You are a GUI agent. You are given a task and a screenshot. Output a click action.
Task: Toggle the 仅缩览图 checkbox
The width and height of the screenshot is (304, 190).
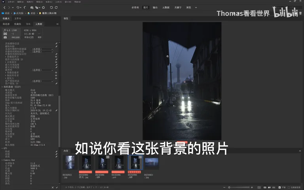pos(289,188)
